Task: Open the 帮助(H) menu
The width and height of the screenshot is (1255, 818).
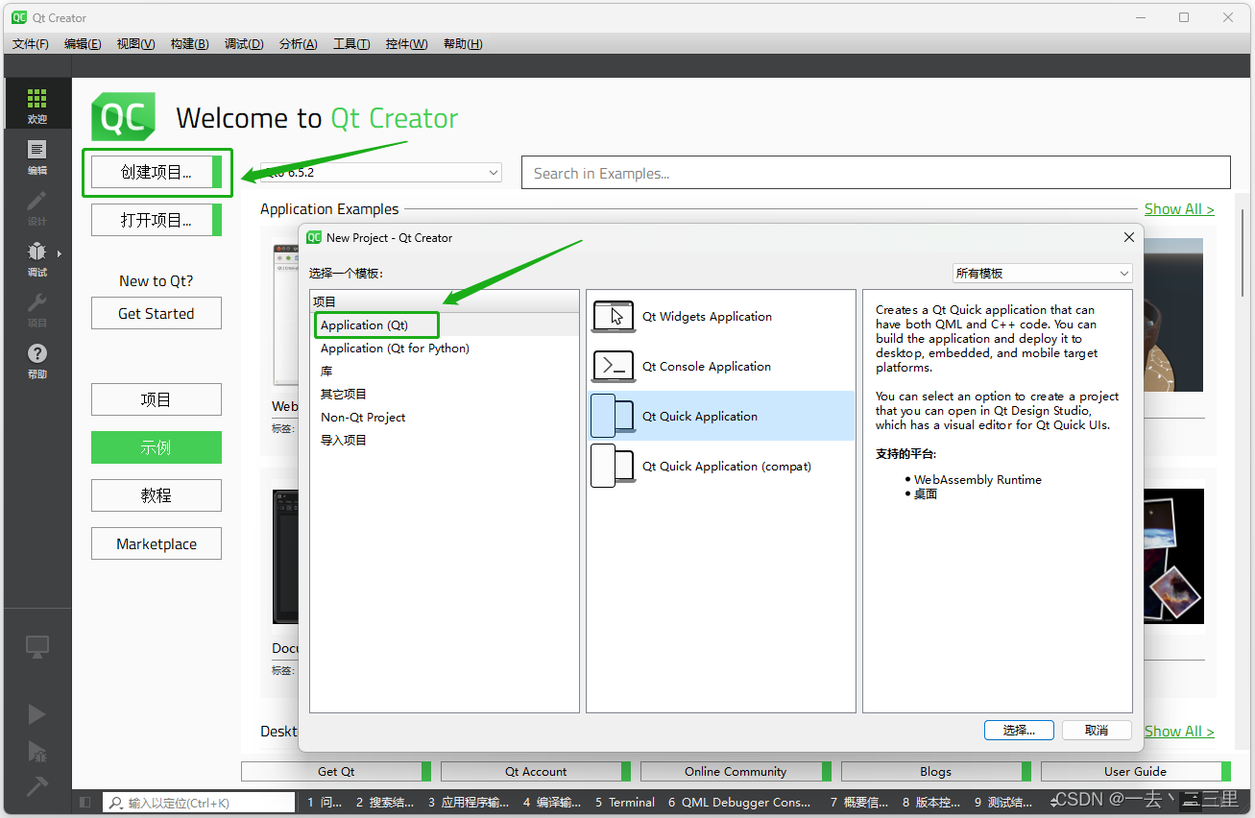Action: point(463,44)
